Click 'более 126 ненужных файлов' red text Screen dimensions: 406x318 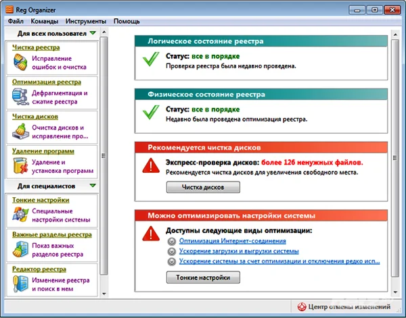[x=312, y=163]
